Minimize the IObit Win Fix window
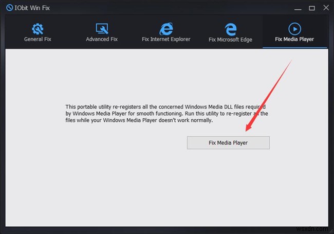 298,9
